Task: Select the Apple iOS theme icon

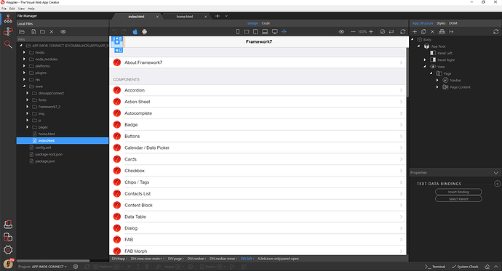Action: pyautogui.click(x=135, y=32)
